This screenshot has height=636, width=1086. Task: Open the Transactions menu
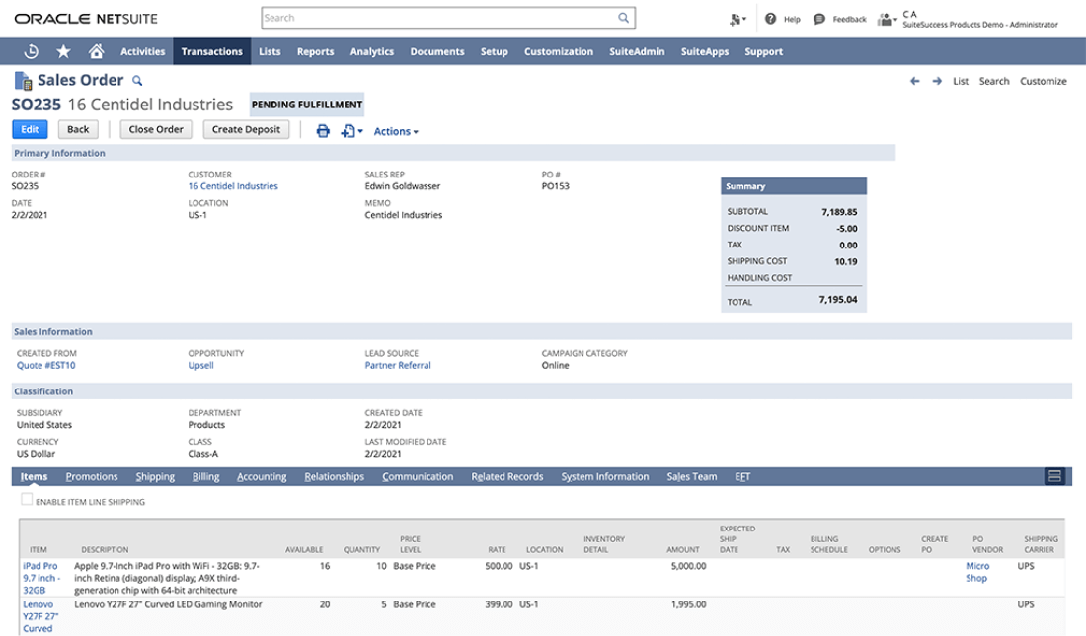coord(212,51)
